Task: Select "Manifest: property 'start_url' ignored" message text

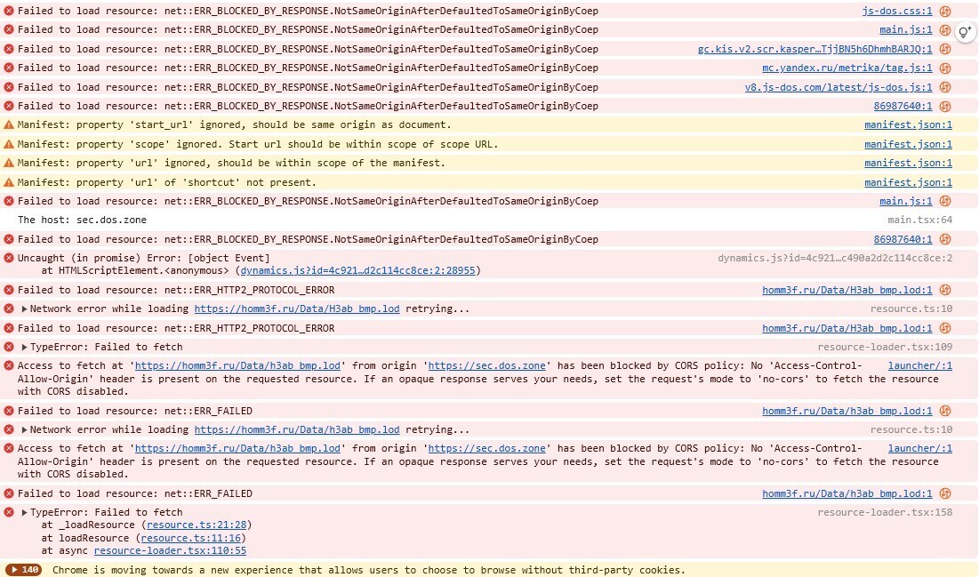Action: [x=234, y=124]
